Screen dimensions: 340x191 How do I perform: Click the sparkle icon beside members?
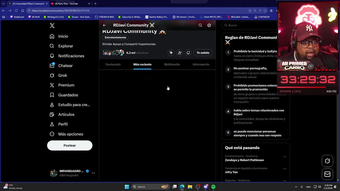pyautogui.click(x=171, y=53)
